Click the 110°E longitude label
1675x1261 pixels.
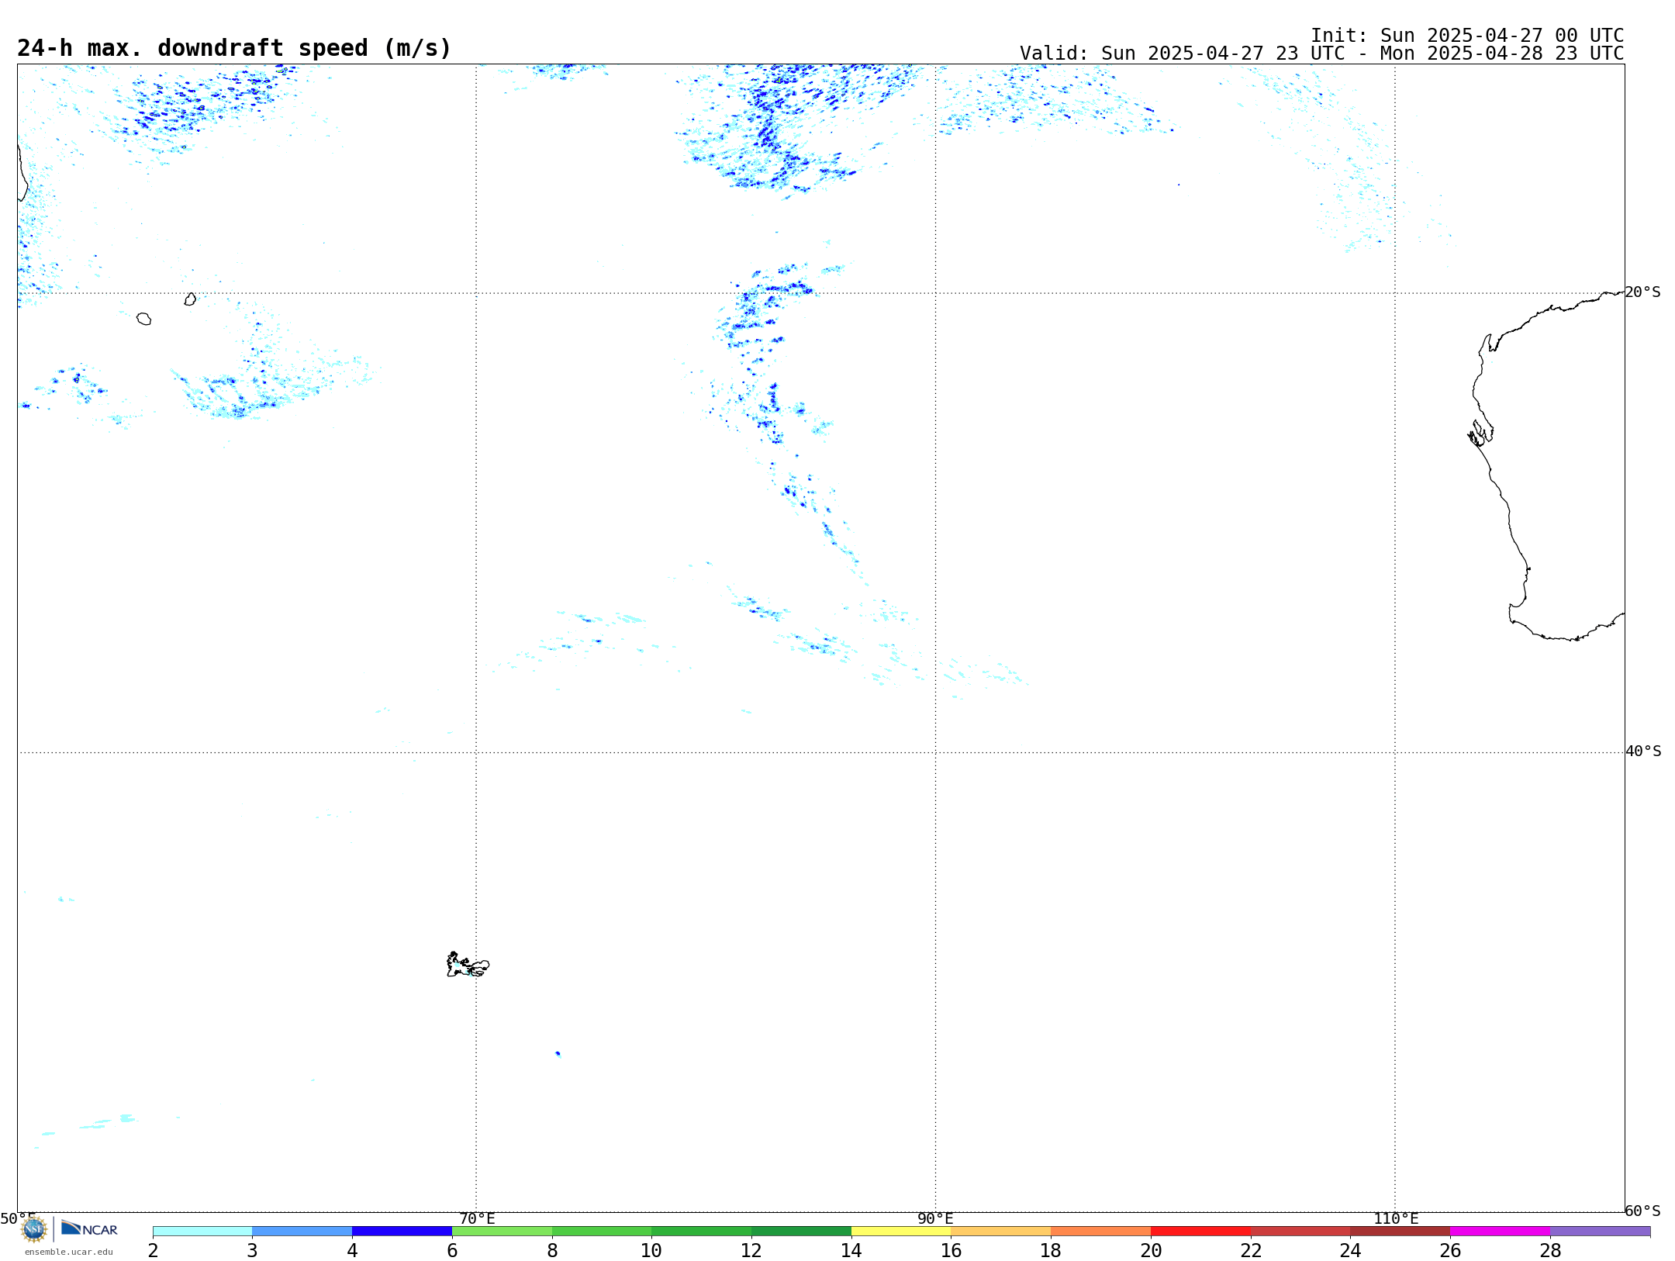coord(1396,1219)
